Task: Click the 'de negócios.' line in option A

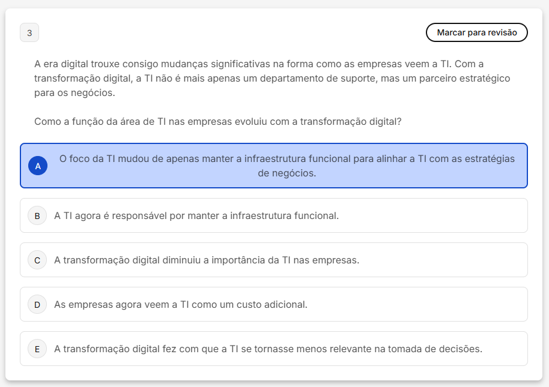Action: coord(287,173)
